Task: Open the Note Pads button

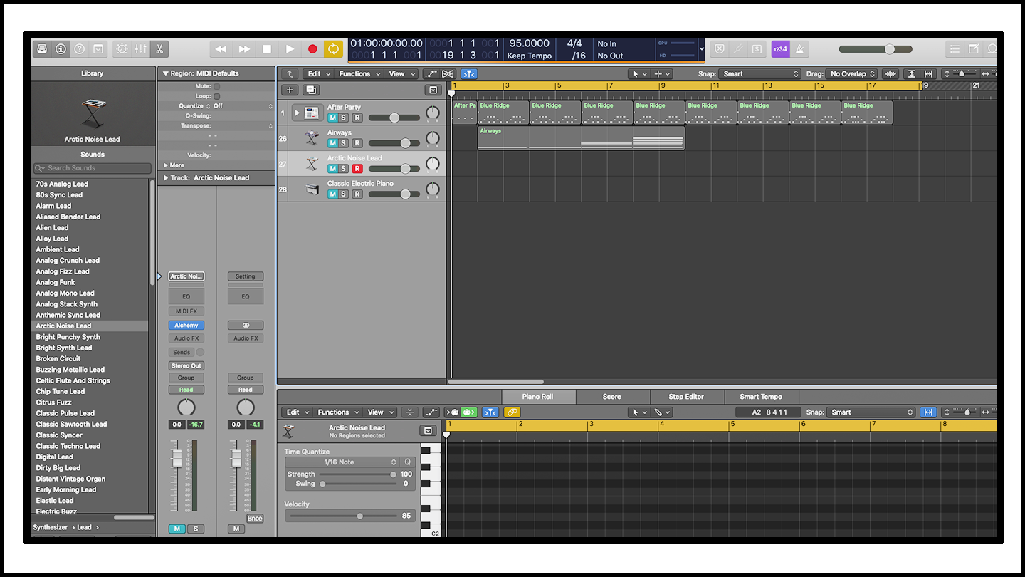Action: (974, 49)
